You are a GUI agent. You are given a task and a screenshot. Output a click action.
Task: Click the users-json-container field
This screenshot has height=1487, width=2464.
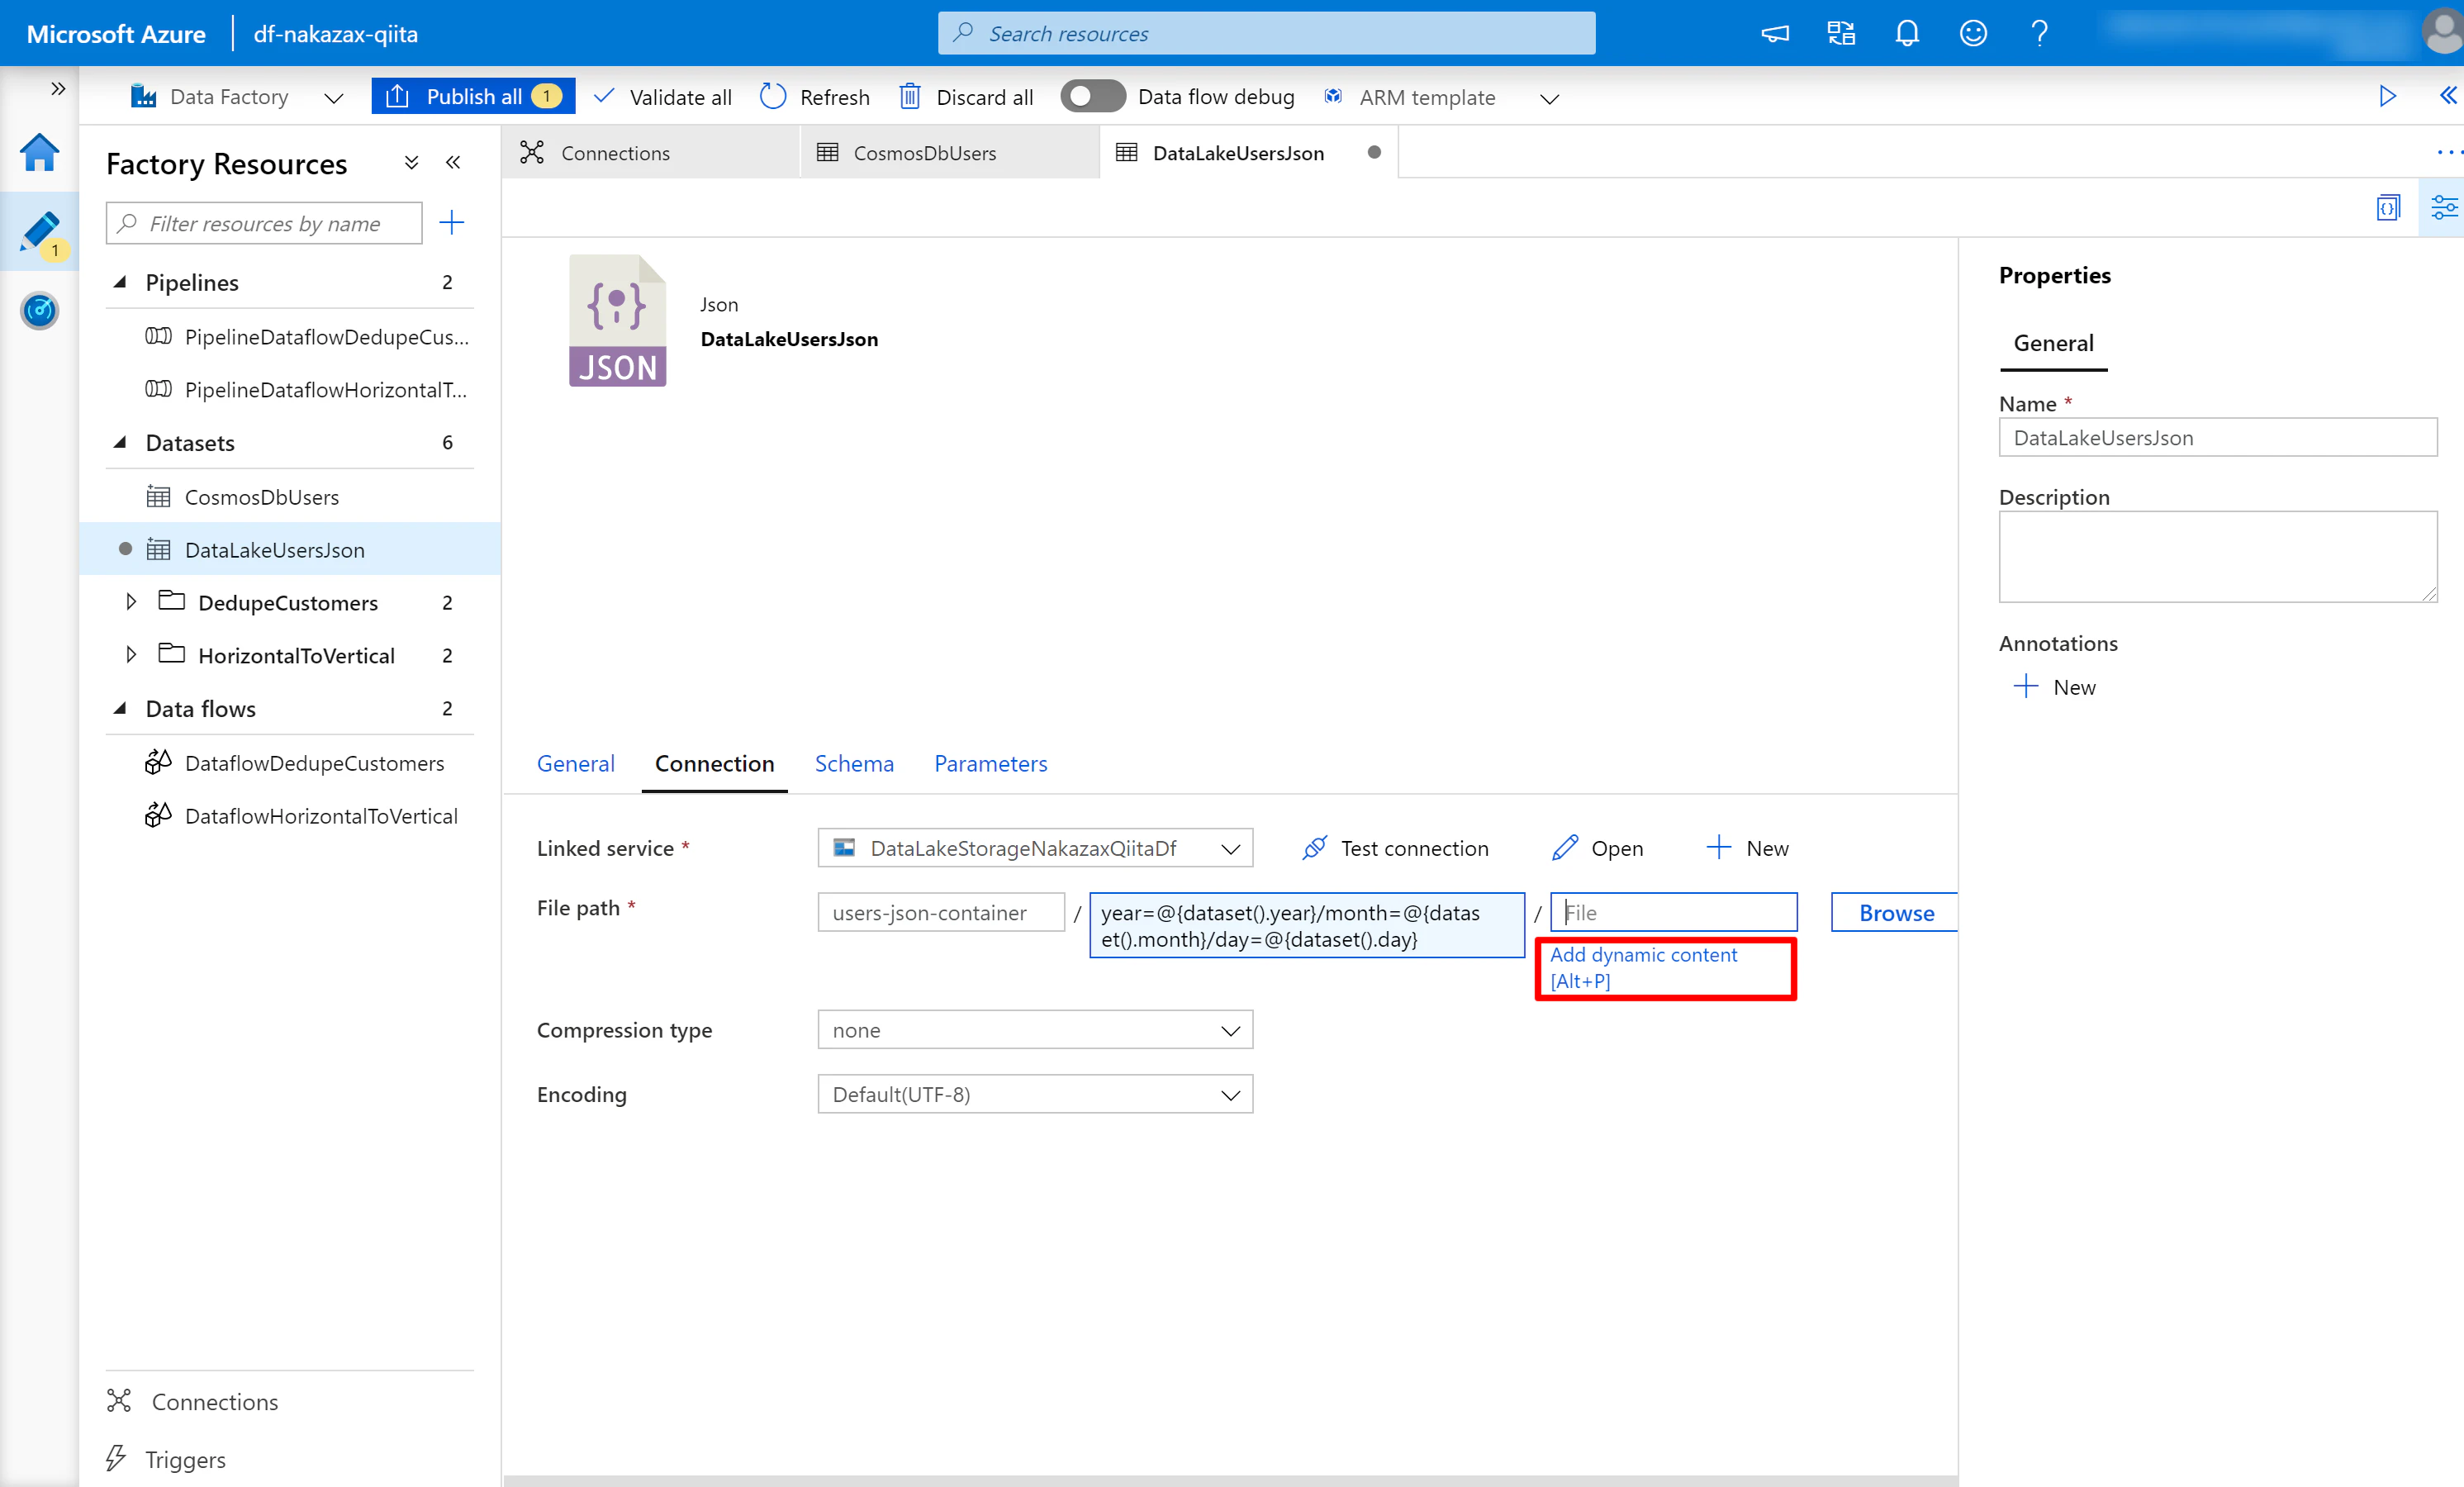(940, 912)
